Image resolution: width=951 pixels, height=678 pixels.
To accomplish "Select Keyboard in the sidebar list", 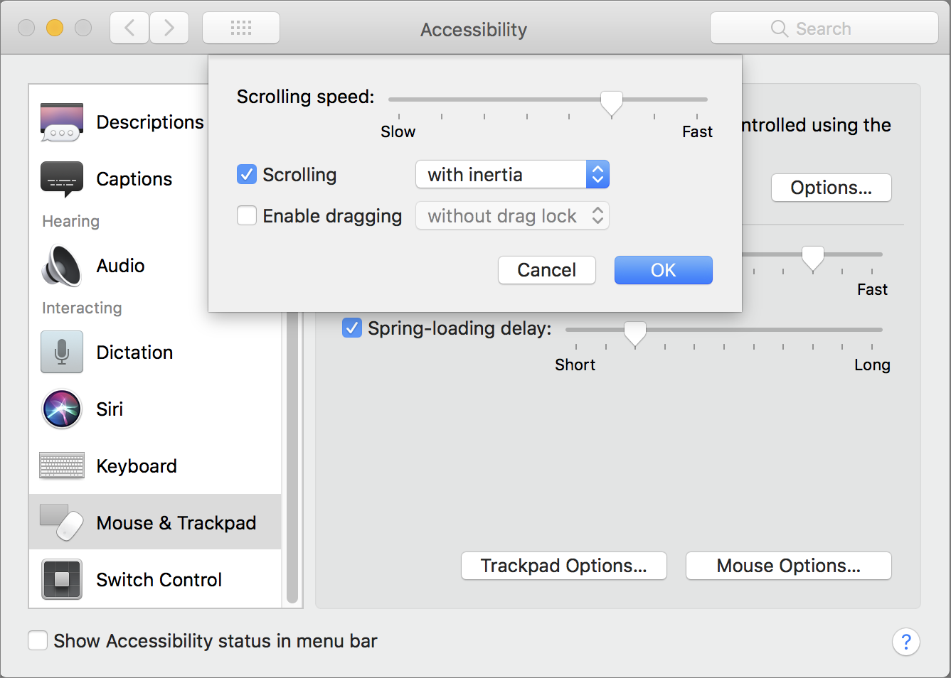I will (137, 466).
